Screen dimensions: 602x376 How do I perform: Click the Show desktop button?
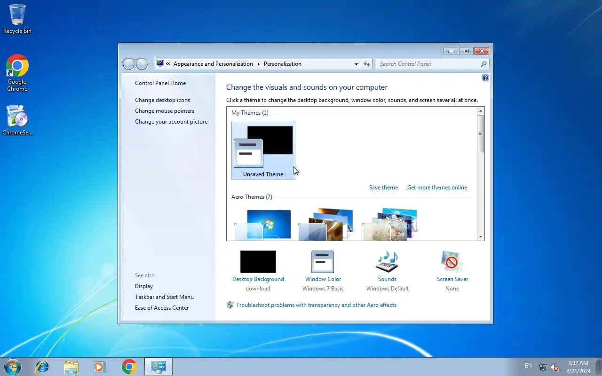tap(598, 367)
